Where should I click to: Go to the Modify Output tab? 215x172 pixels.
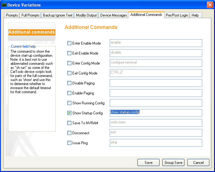86,15
